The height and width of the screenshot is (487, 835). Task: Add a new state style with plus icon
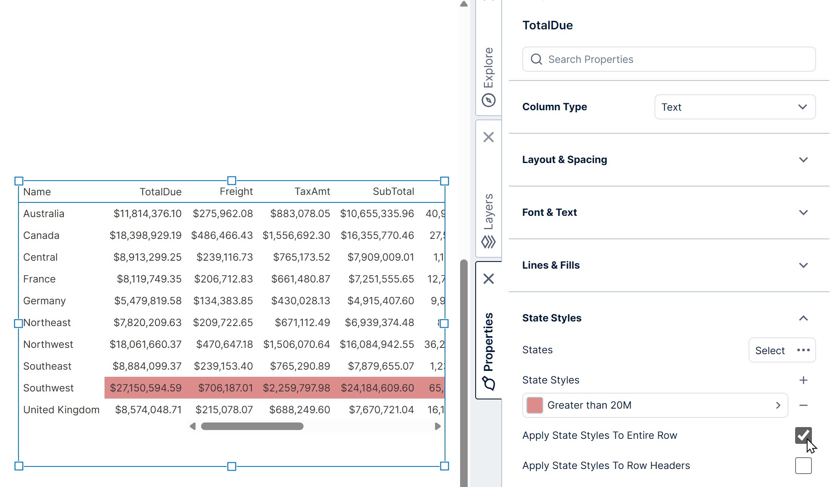click(x=804, y=380)
